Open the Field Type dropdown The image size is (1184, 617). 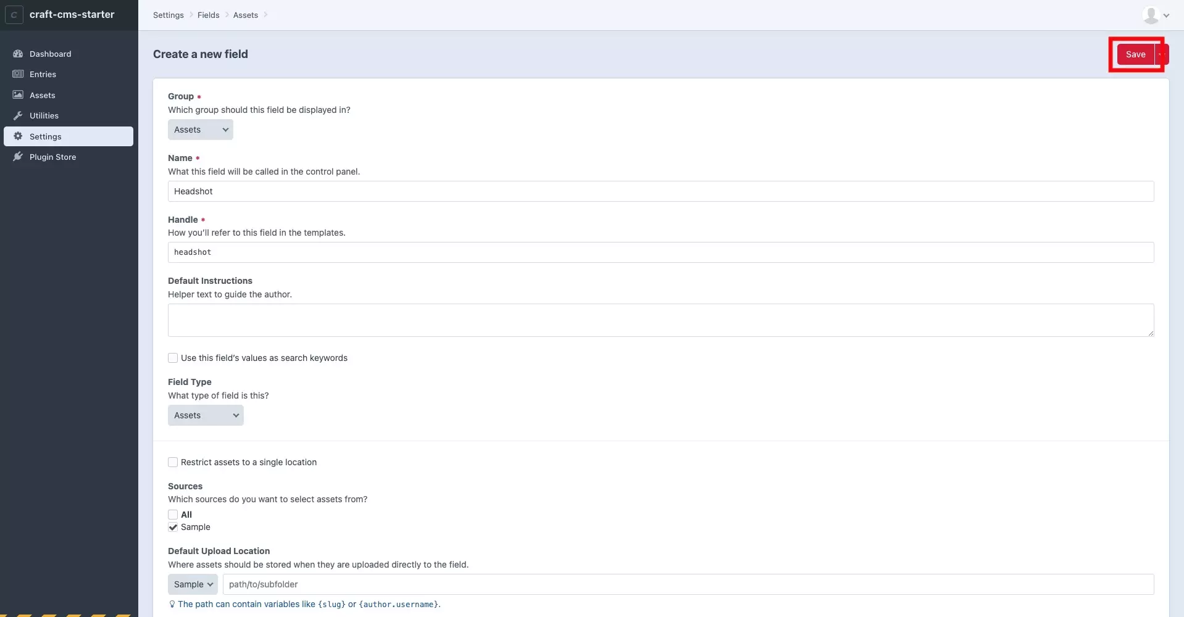click(x=206, y=415)
